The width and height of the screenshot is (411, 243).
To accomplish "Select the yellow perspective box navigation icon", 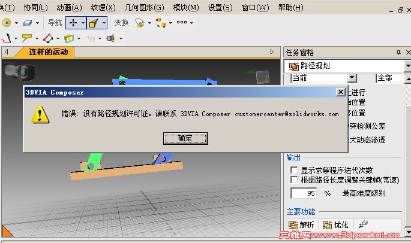I will pos(94,23).
